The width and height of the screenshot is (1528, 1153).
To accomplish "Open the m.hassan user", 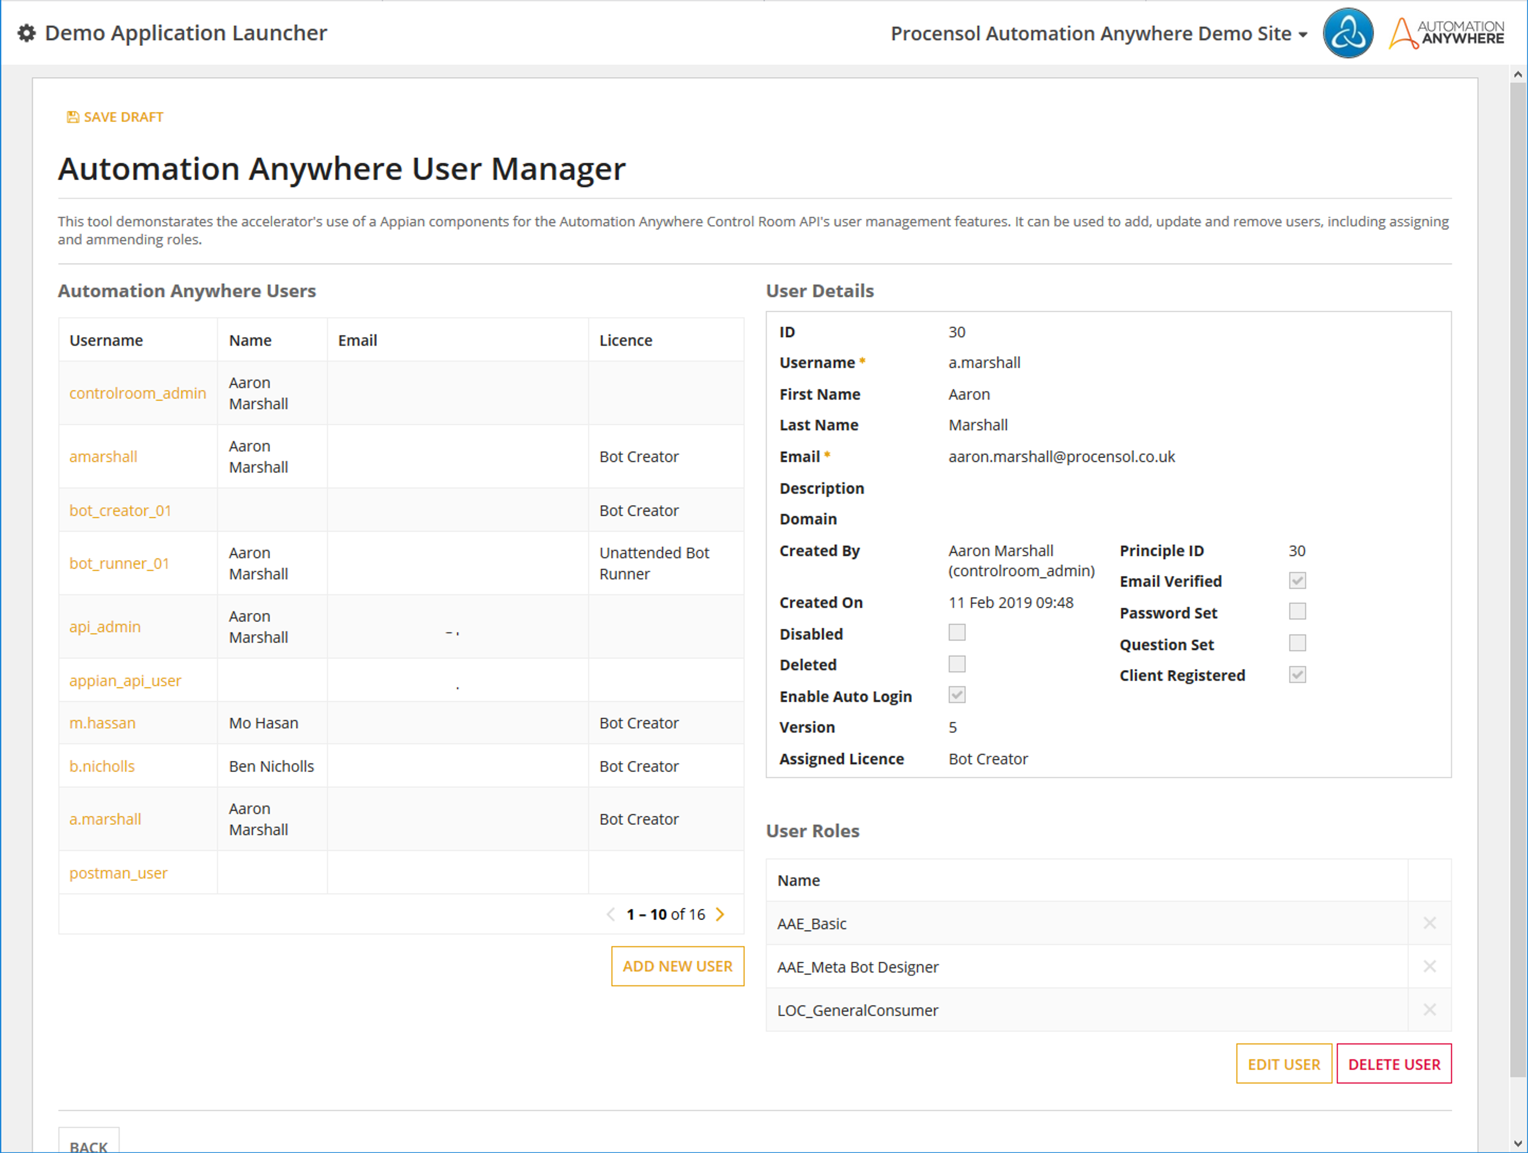I will coord(102,723).
